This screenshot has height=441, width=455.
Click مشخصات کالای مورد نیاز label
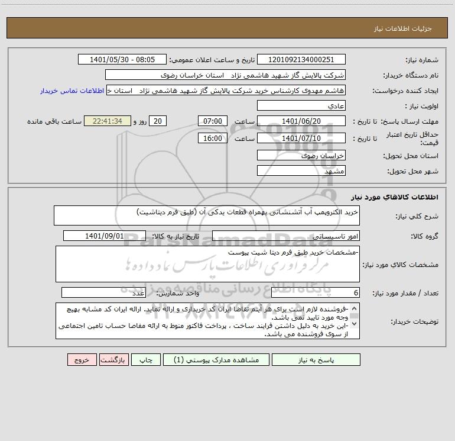click(401, 265)
